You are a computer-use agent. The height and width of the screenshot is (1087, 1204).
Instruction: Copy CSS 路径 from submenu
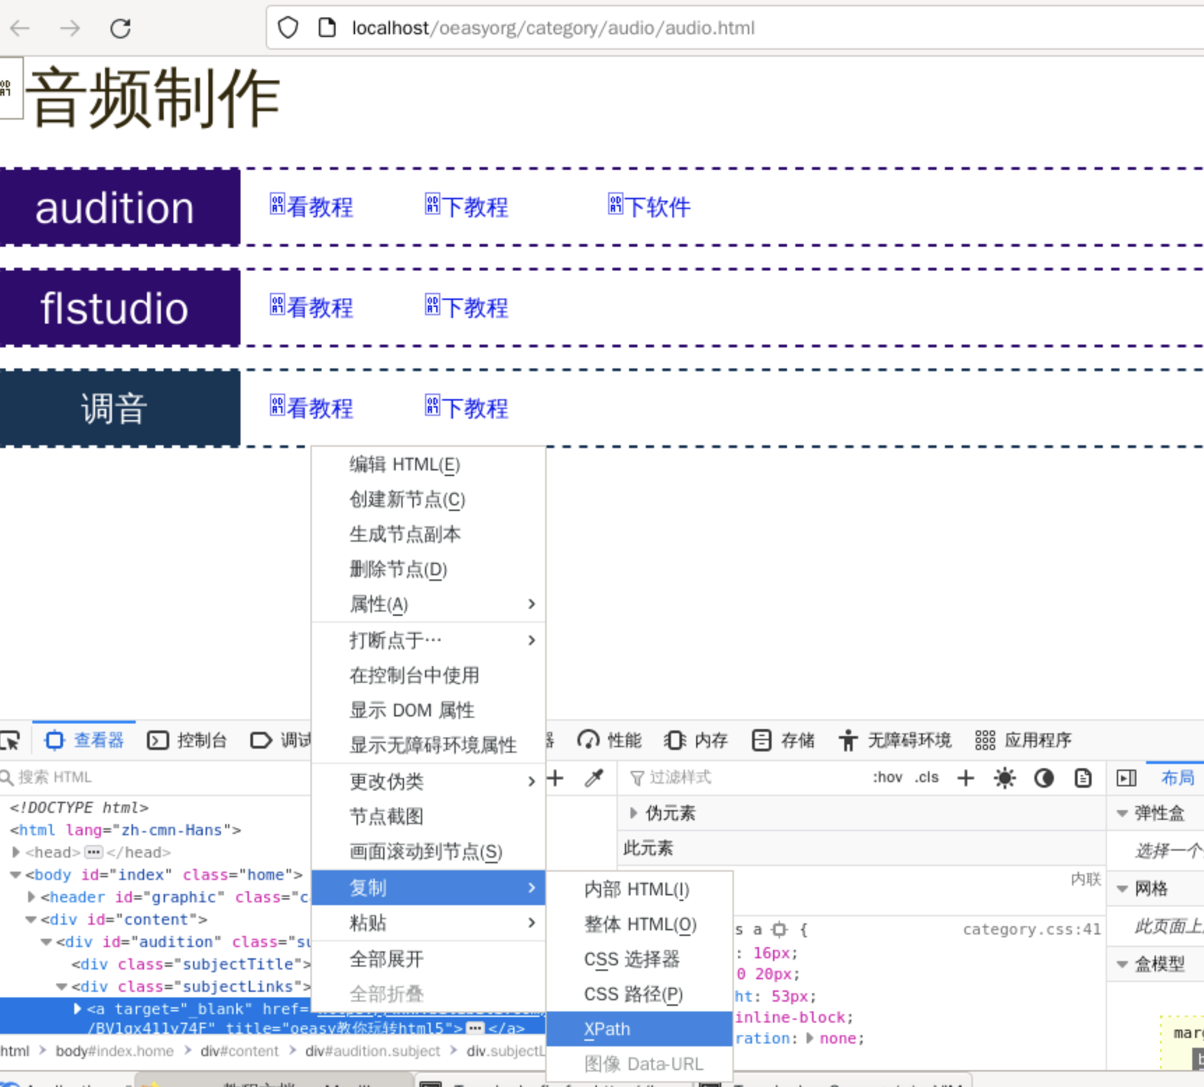click(x=639, y=994)
